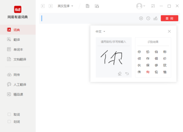Close the handwriting input panel

[169, 31]
